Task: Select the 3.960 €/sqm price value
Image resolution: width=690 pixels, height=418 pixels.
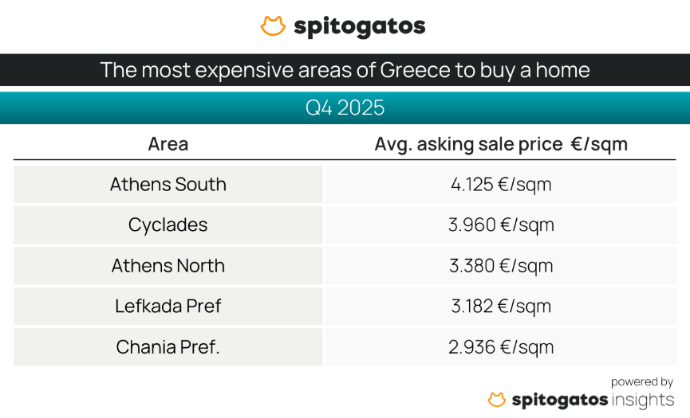Action: click(x=500, y=225)
